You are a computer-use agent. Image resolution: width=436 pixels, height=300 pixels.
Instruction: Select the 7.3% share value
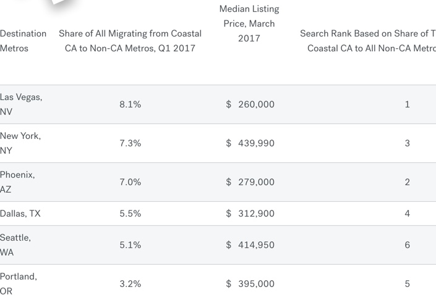[130, 143]
